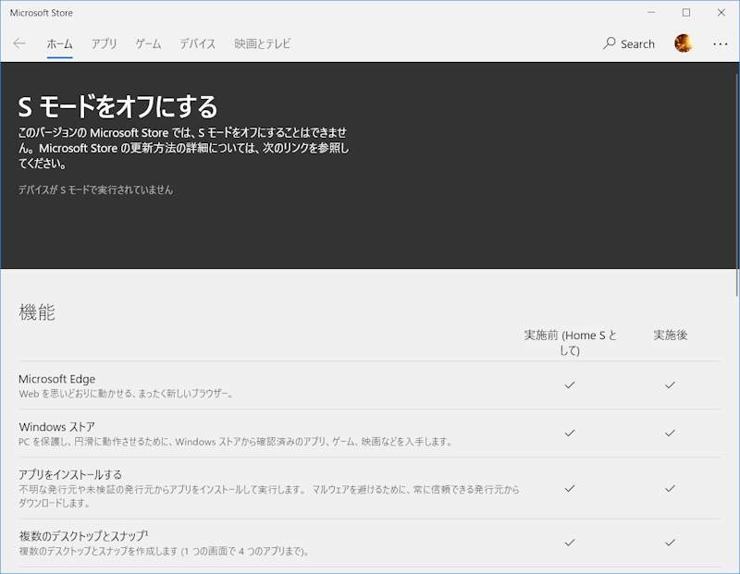
Task: Click the 実施後 column header
Action: (670, 335)
